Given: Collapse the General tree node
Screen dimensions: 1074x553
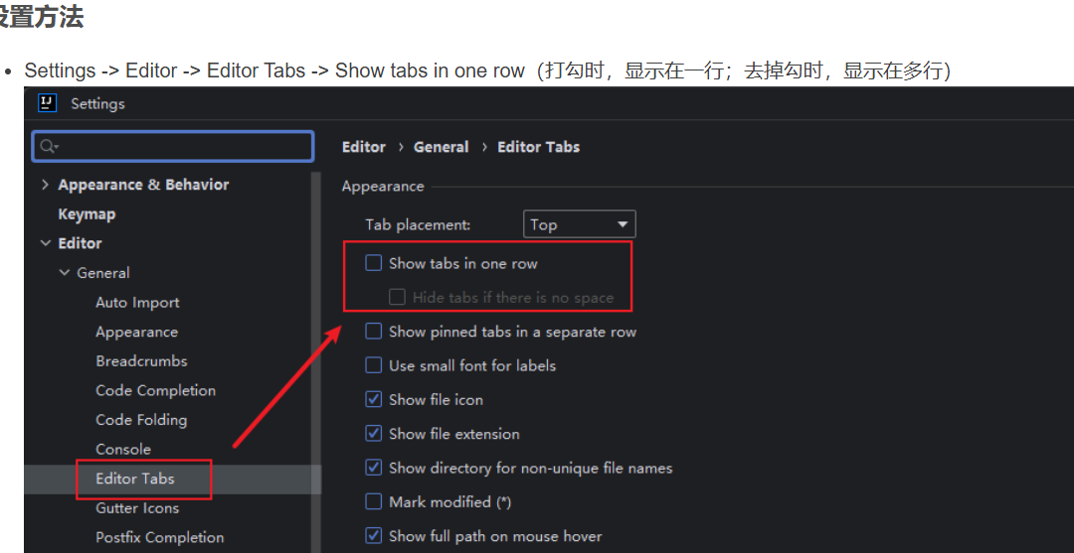Looking at the screenshot, I should [65, 273].
